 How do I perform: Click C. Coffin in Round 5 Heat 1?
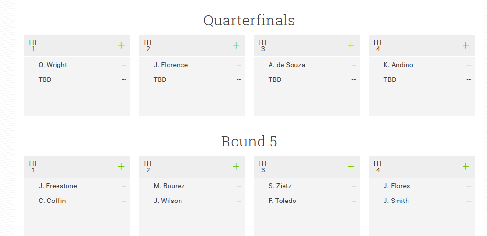coord(52,201)
